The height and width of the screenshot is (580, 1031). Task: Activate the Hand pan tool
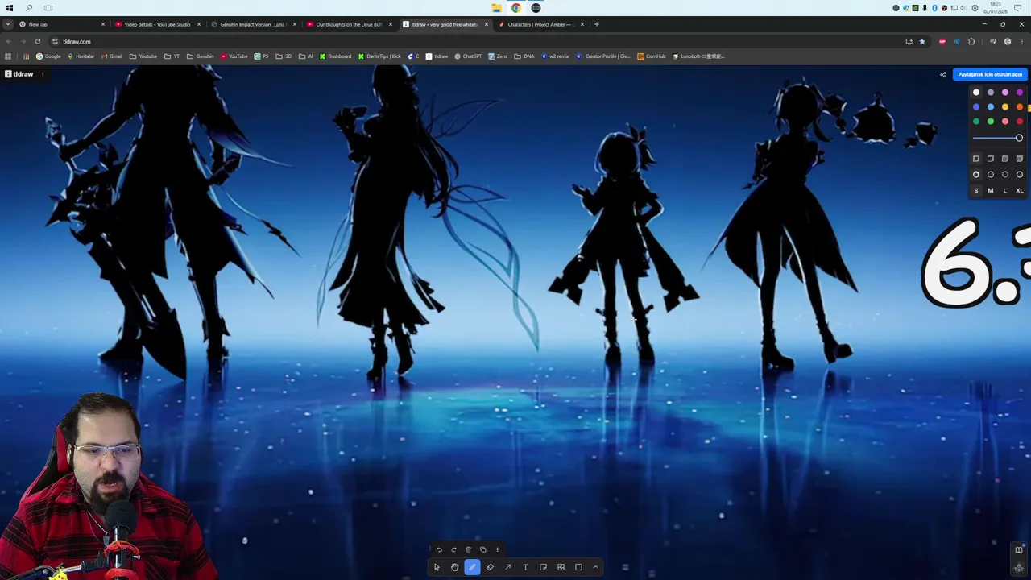click(x=454, y=567)
